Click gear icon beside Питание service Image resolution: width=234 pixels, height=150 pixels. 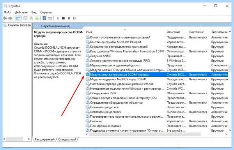click(88, 121)
